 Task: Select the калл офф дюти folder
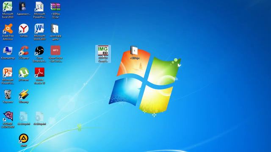point(55,32)
